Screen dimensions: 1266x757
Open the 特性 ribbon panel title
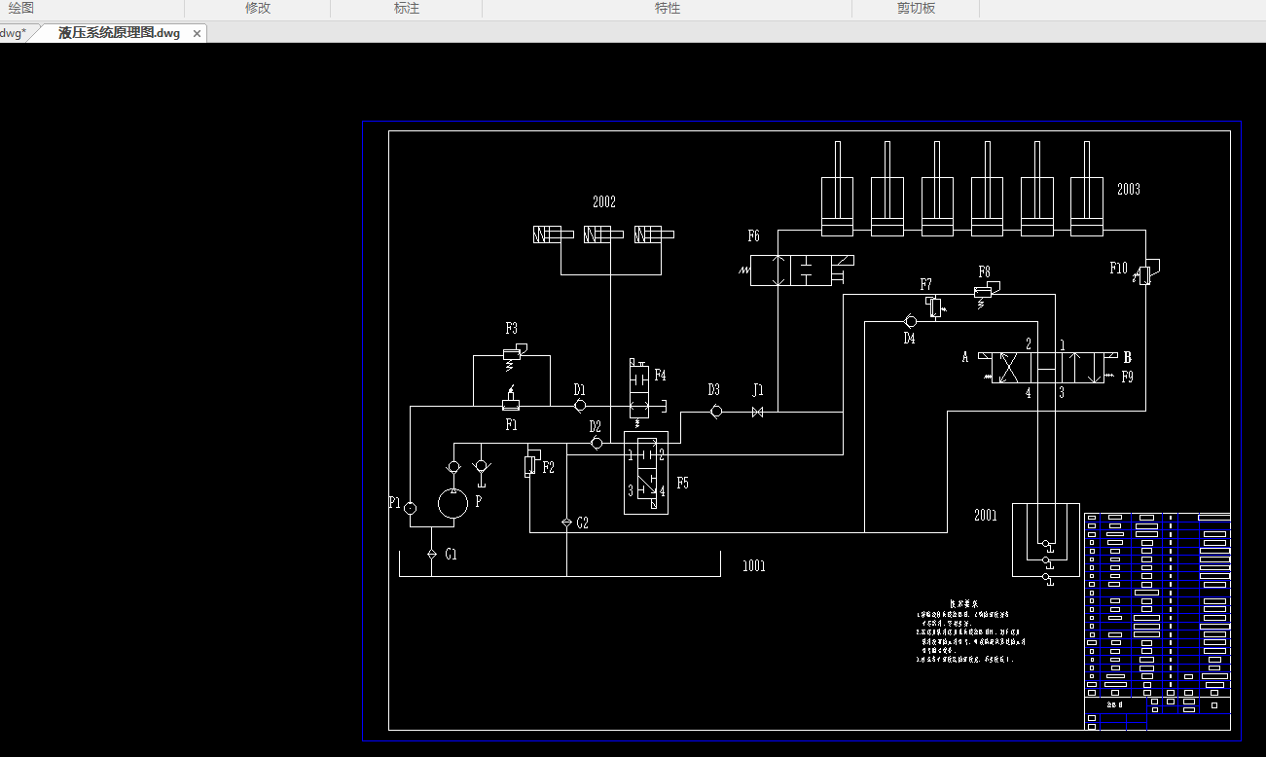click(x=668, y=8)
